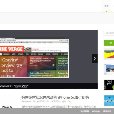Viewport: 114px width, 114px height.
Task: Open the 暂无评论 comments link
Action: [56, 101]
